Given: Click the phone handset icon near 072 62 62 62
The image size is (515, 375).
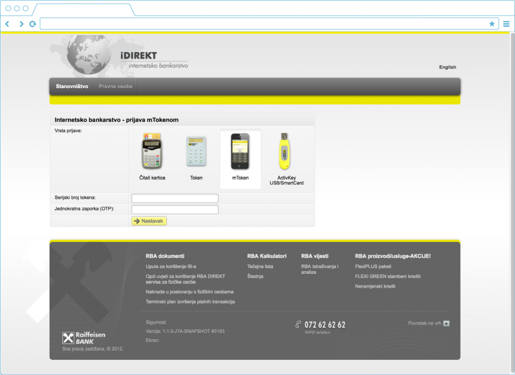Looking at the screenshot, I should click(x=298, y=325).
